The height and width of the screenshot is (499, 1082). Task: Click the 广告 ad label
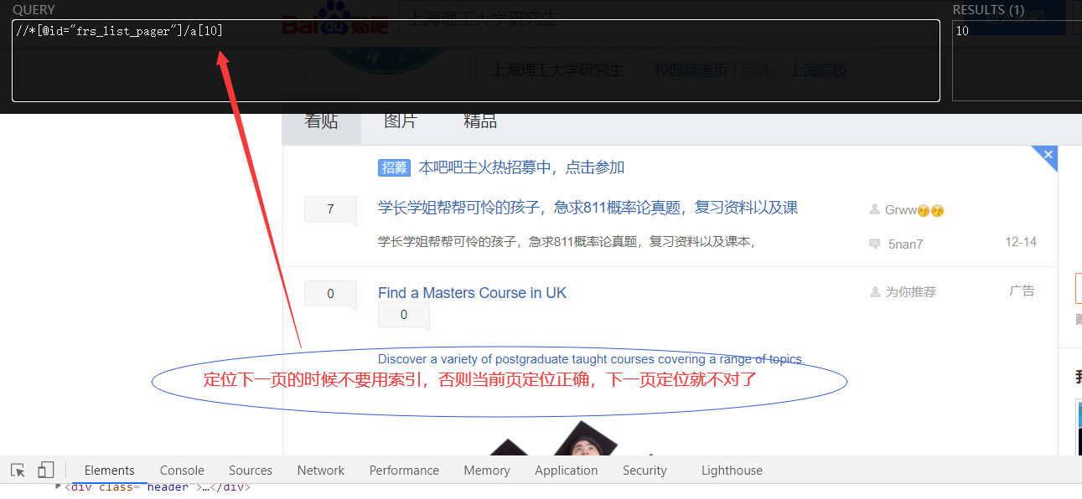click(1022, 291)
